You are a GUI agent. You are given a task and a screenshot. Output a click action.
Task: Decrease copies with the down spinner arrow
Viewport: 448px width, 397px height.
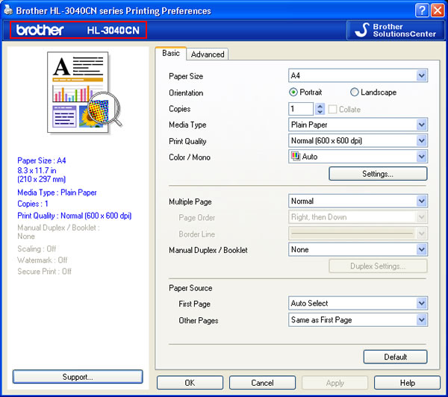(x=320, y=112)
